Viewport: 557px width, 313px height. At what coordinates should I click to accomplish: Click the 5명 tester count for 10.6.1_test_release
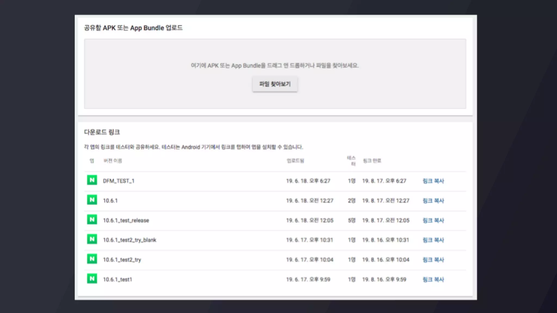tap(351, 220)
